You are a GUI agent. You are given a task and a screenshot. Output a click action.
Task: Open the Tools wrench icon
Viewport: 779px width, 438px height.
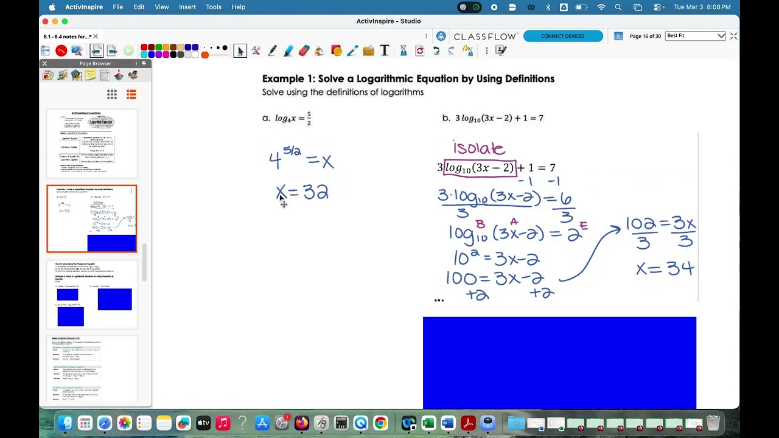(256, 51)
